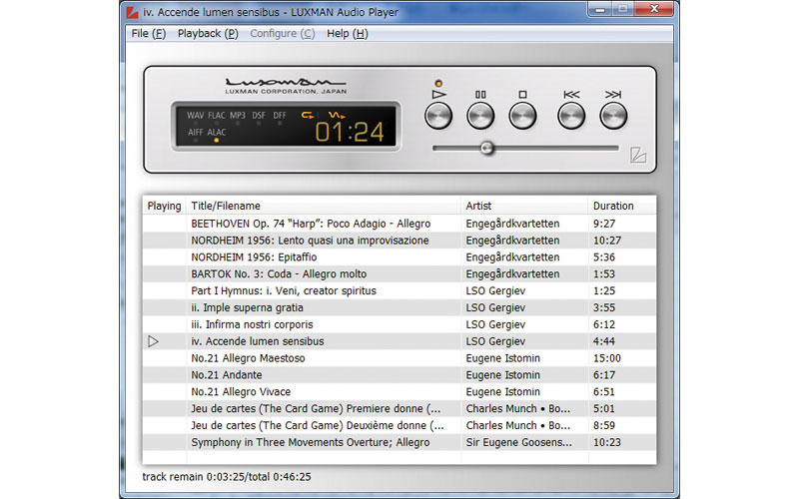Select Part I Hymnus: Veni, creator spiritus
The image size is (799, 499).
tap(399, 290)
